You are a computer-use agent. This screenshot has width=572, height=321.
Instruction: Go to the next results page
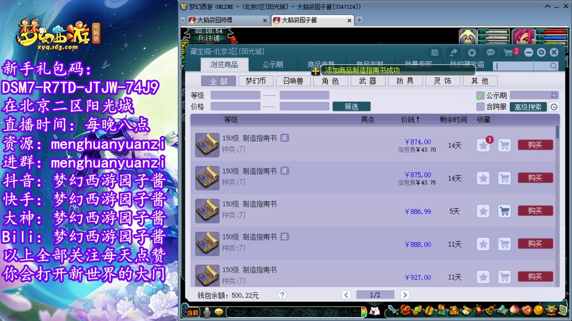coord(405,295)
